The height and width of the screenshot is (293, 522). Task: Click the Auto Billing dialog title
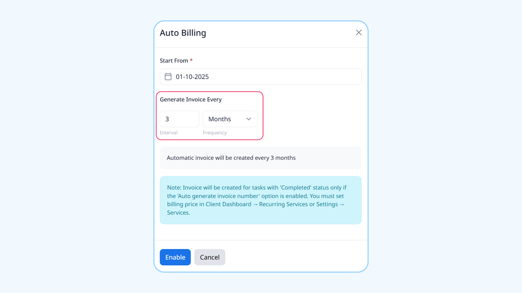(x=183, y=33)
